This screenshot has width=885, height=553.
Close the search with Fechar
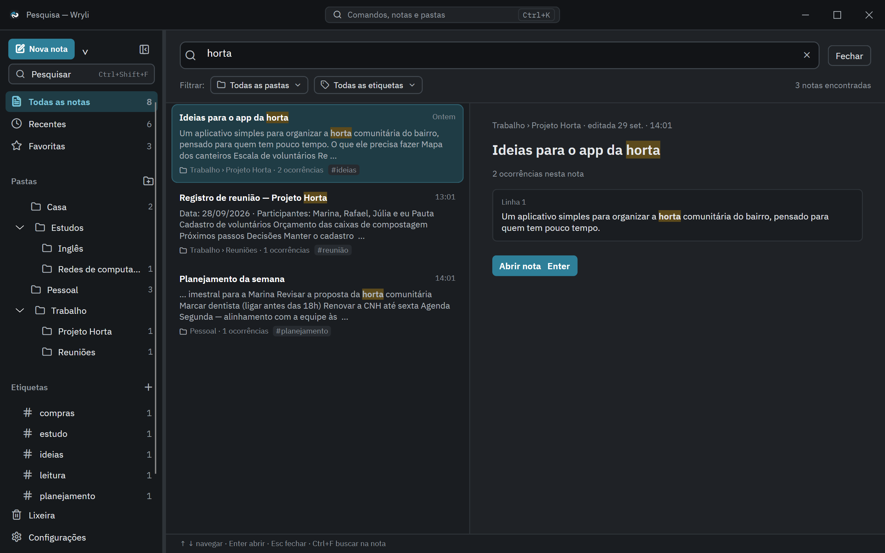(849, 56)
